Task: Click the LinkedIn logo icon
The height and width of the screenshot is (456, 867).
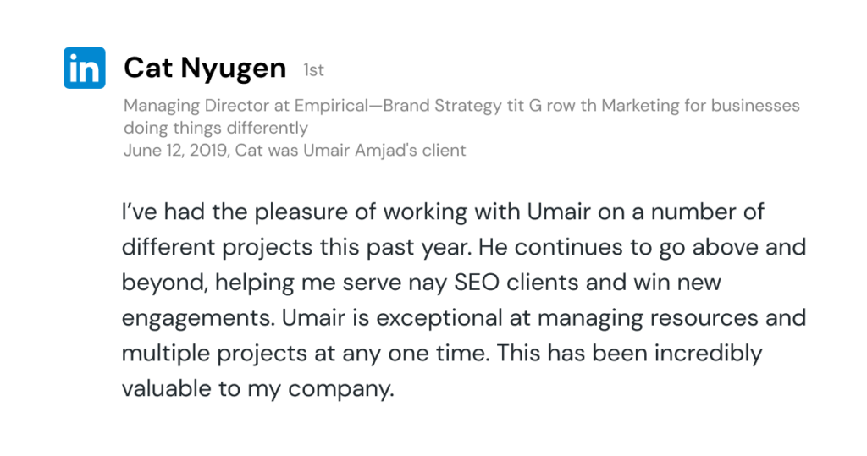Action: point(84,68)
